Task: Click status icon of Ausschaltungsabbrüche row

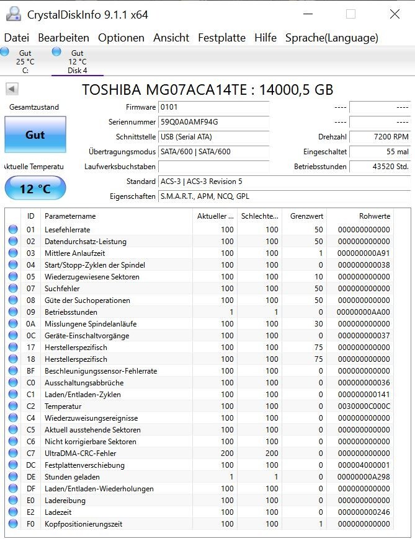Action: click(13, 382)
